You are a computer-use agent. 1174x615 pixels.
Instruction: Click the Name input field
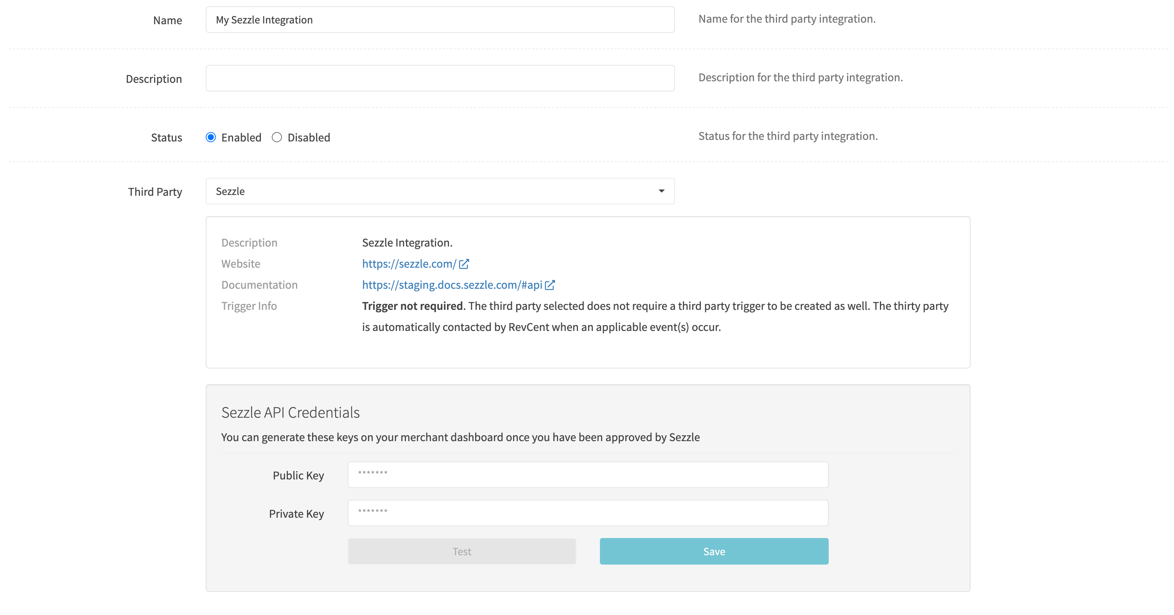(x=440, y=20)
